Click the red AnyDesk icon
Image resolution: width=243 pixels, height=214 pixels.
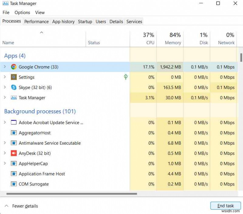pos(14,153)
